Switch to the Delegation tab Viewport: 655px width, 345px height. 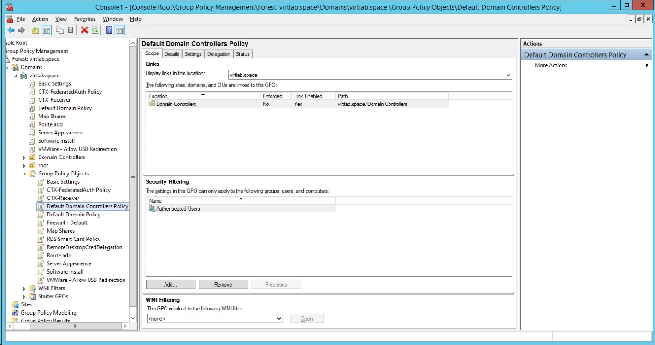(218, 54)
